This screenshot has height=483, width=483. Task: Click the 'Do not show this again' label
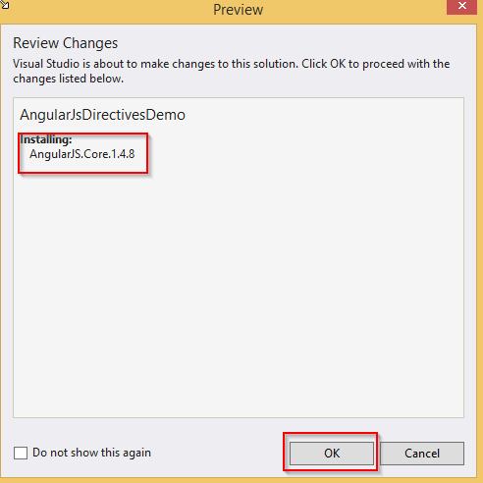coord(91,453)
